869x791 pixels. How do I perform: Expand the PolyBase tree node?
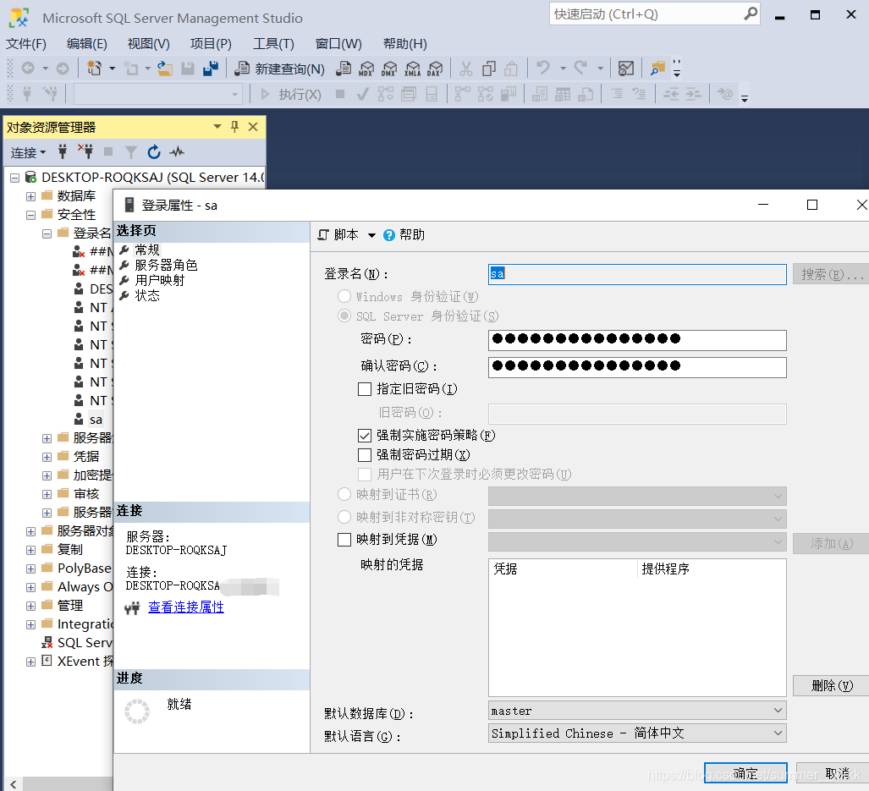[31, 569]
